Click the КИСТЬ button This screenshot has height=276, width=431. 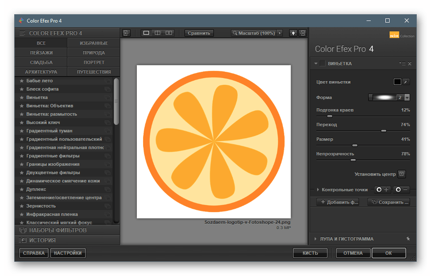click(x=310, y=253)
